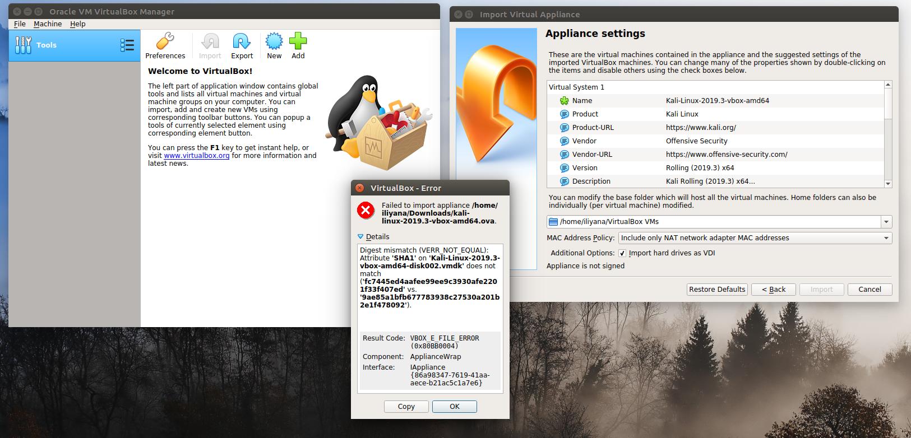Image resolution: width=911 pixels, height=438 pixels.
Task: Click the red error icon in the dialog
Action: (x=366, y=211)
